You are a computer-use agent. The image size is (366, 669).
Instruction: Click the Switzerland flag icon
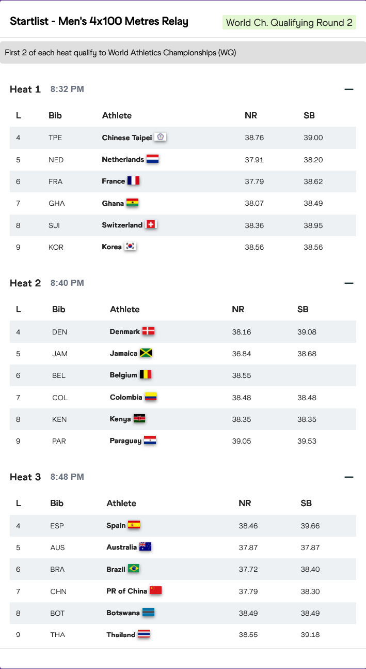click(x=151, y=225)
